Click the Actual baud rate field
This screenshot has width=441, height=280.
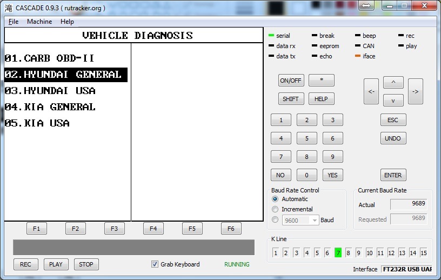pyautogui.click(x=409, y=204)
